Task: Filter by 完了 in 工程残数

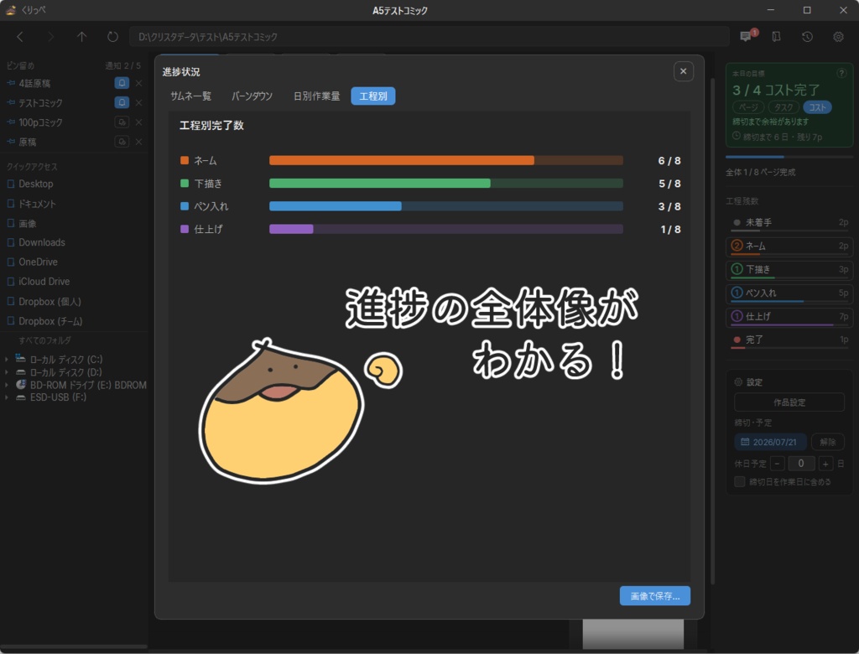Action: [789, 340]
